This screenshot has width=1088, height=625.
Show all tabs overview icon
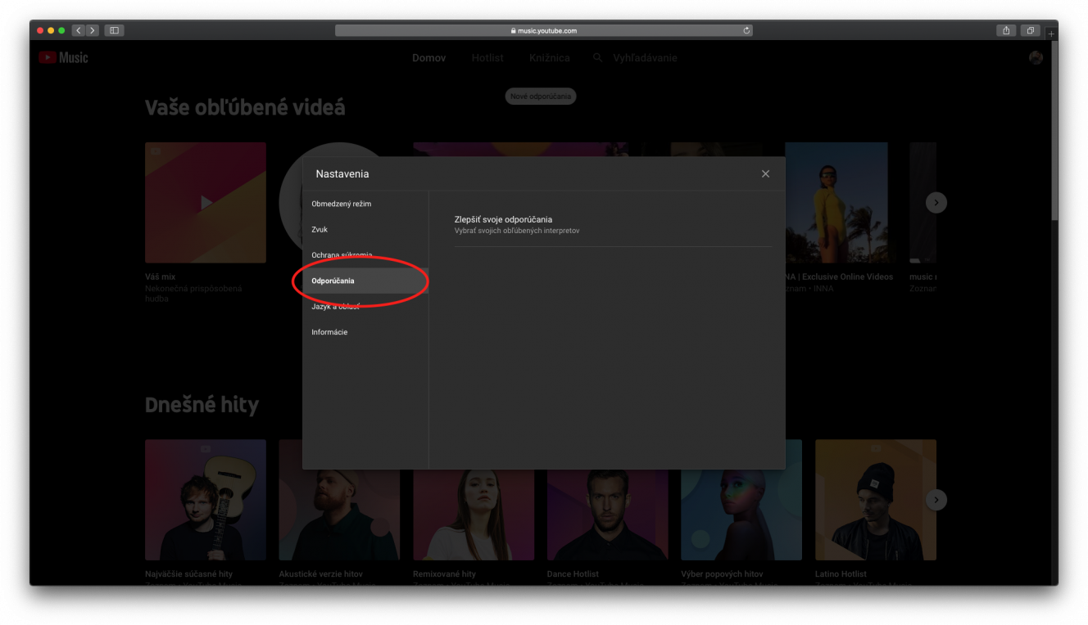[1031, 30]
